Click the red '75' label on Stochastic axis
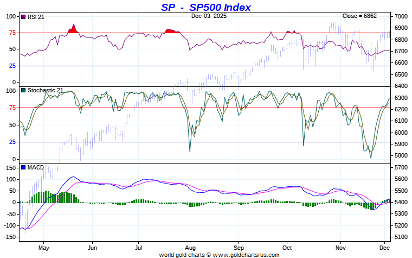Viewport: 412px width, 258px height. (12, 108)
